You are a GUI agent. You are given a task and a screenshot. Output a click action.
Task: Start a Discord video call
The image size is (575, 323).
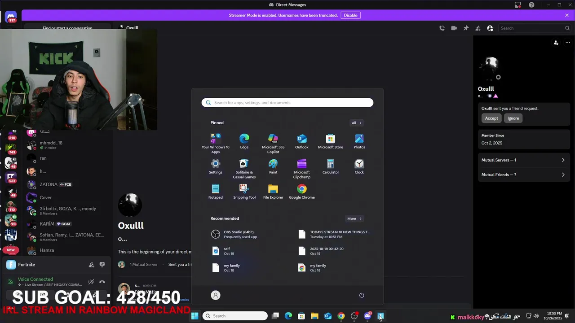(x=454, y=28)
